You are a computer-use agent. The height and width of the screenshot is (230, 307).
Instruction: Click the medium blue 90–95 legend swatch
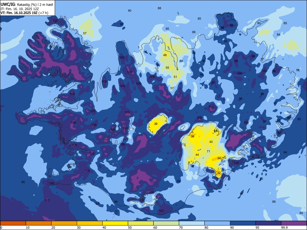[243, 223]
